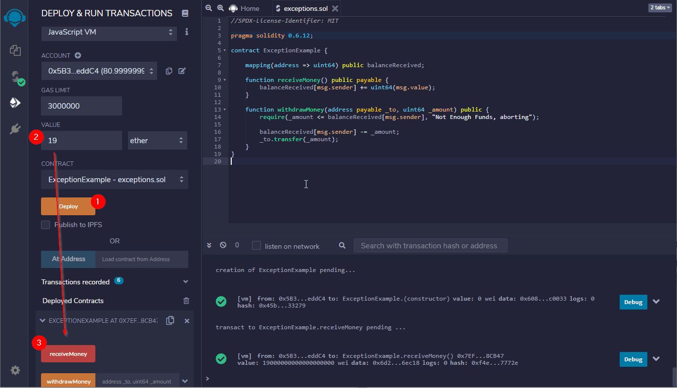
Task: Open documentation icon beside panel title
Action: (185, 13)
